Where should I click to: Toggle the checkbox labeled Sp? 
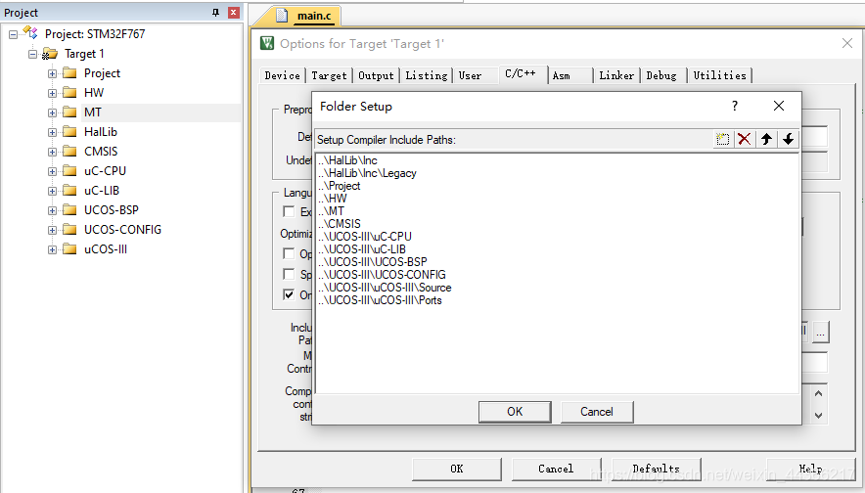point(289,274)
